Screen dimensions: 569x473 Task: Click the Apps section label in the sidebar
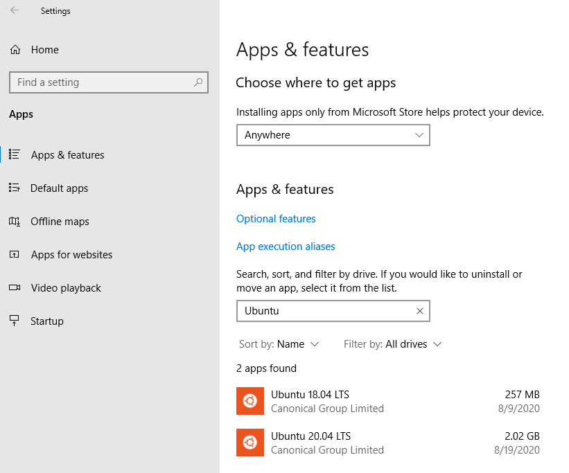click(21, 114)
